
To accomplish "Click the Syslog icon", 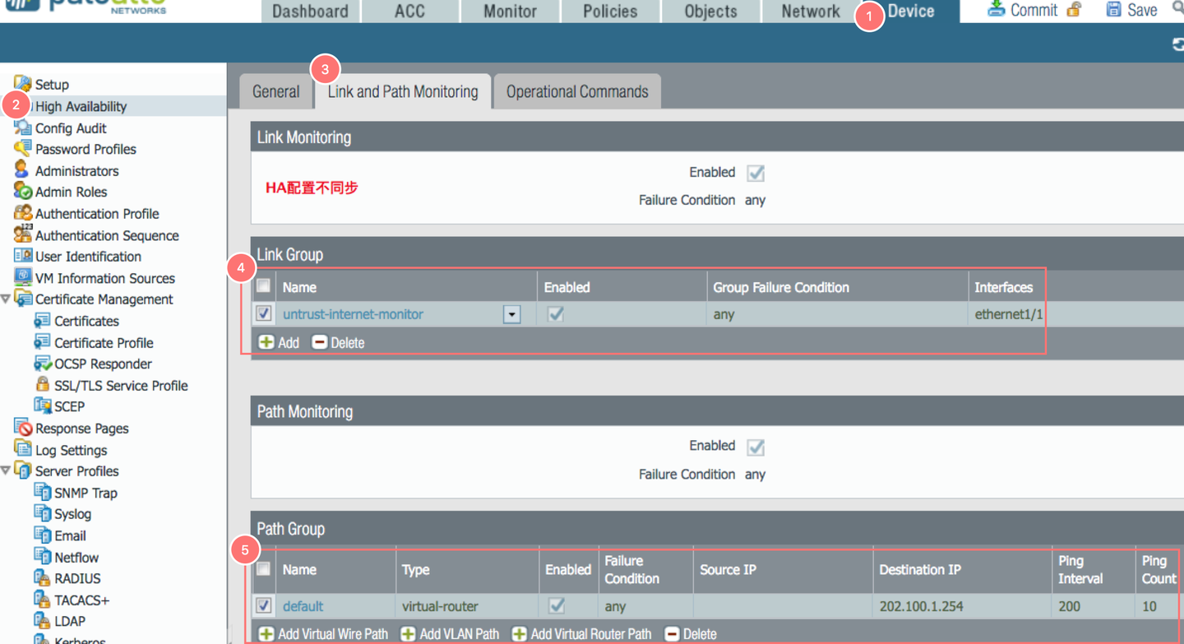I will (43, 513).
